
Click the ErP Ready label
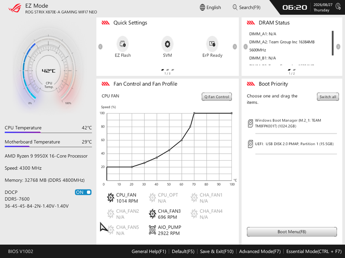click(212, 55)
